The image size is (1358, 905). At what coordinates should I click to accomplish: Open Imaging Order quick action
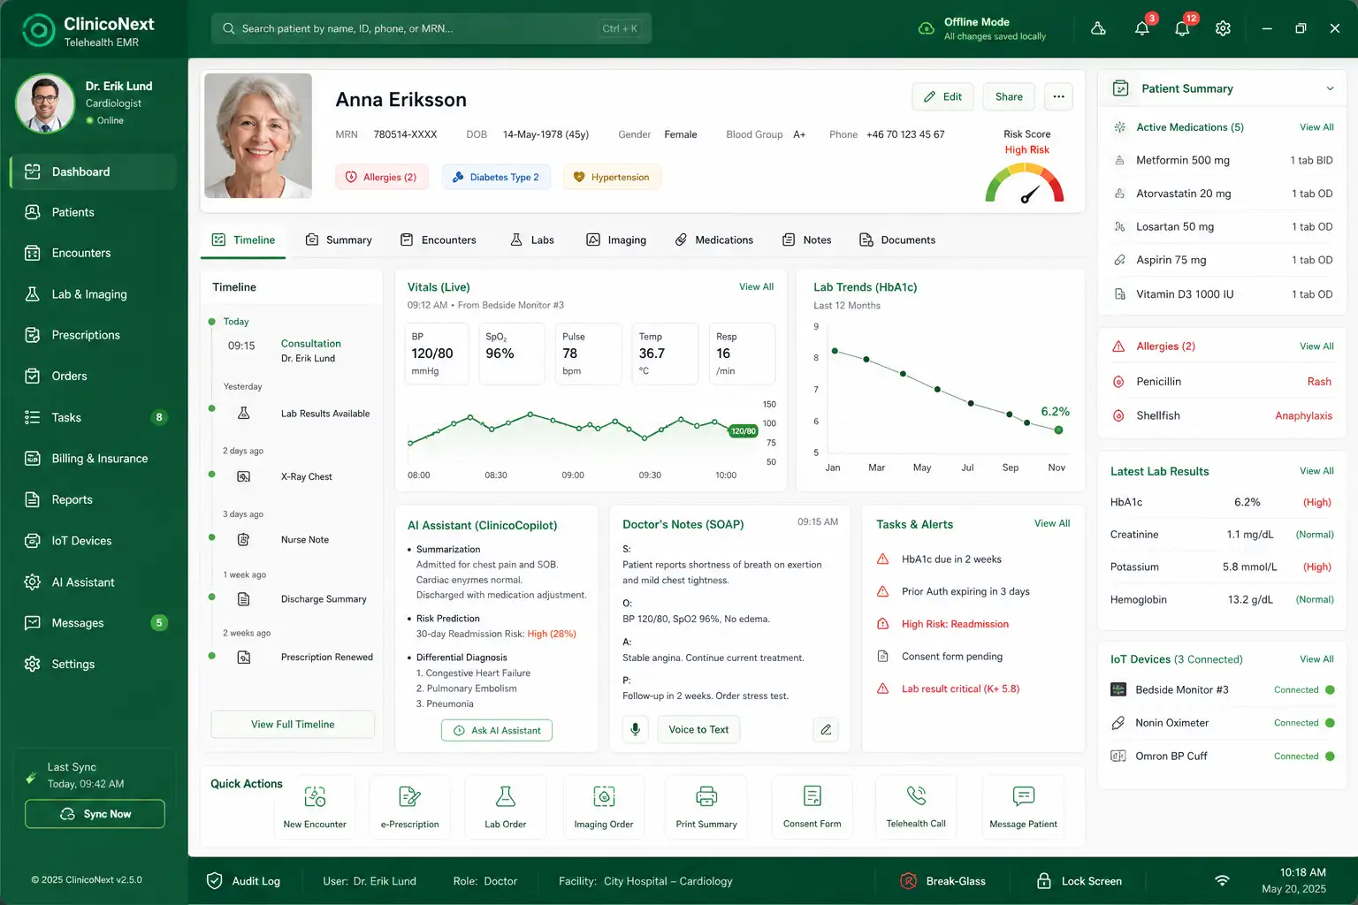pyautogui.click(x=604, y=805)
